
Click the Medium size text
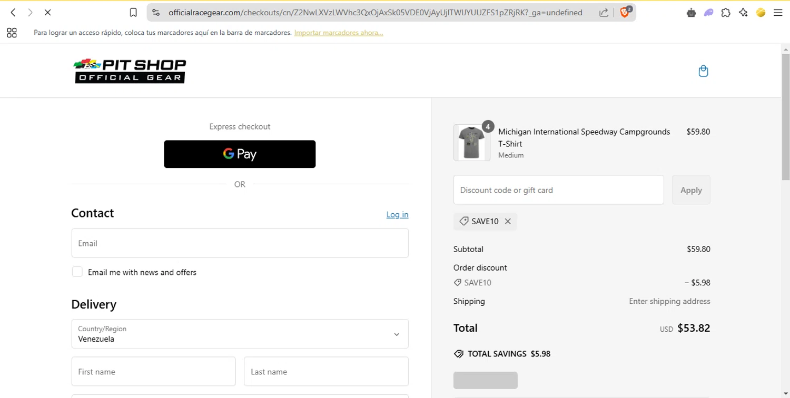511,155
